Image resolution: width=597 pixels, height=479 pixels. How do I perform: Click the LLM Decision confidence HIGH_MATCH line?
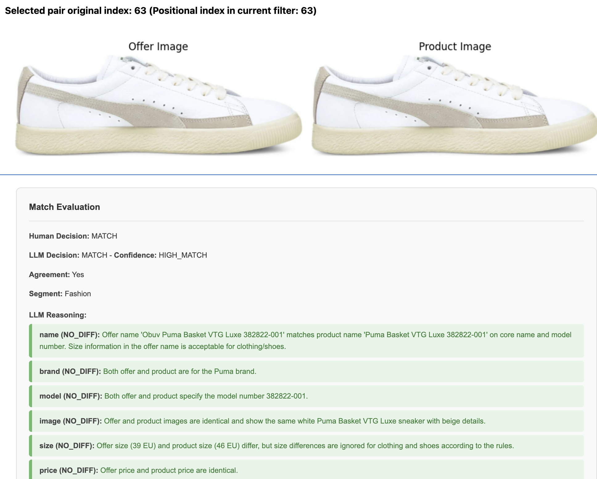pyautogui.click(x=118, y=255)
